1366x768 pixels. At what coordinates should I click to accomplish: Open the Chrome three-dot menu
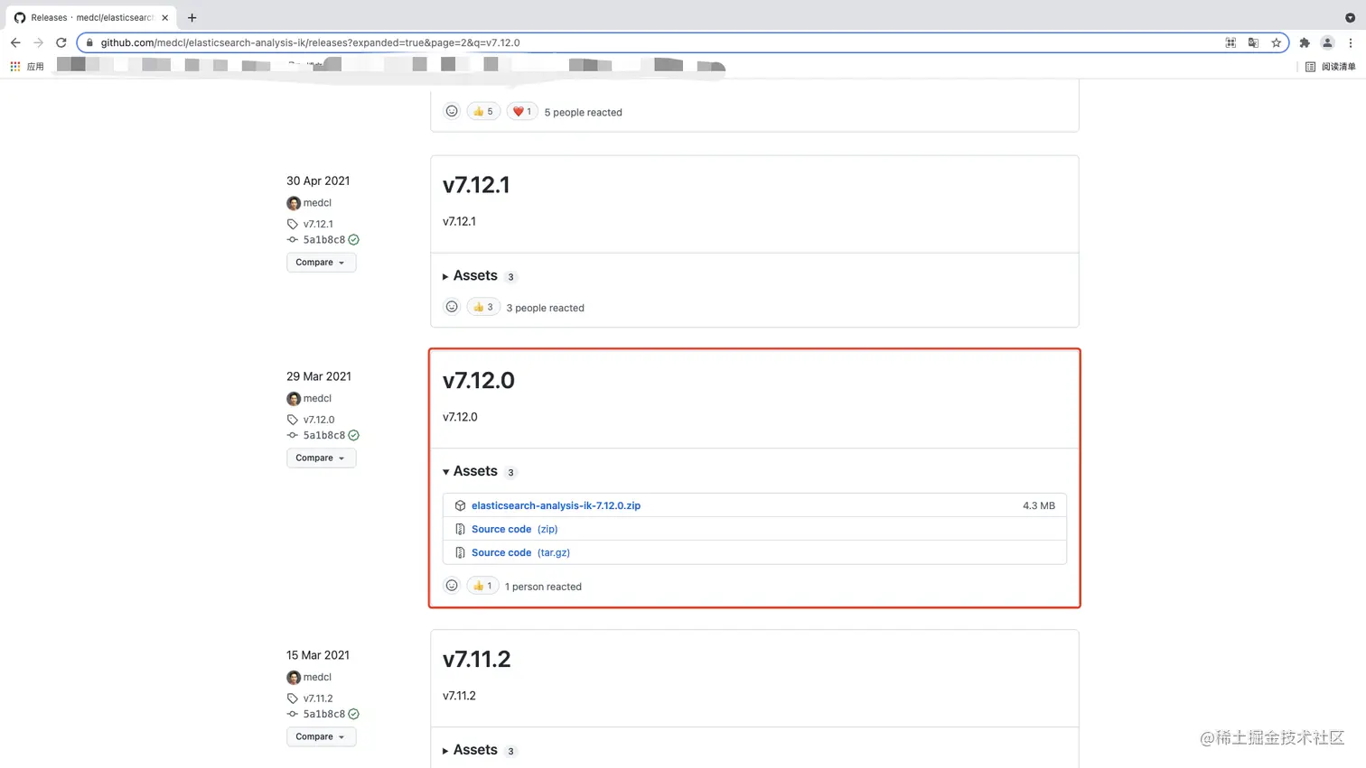(x=1351, y=42)
